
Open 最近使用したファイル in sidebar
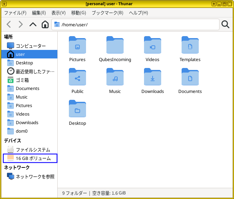pos(29,71)
